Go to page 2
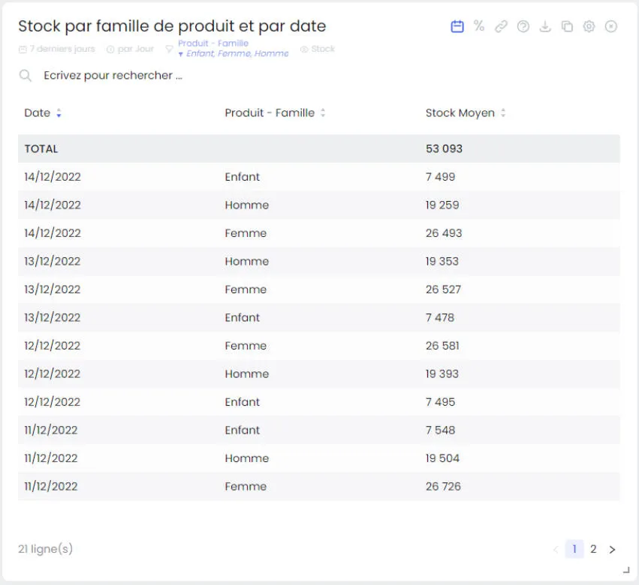Screen dimensions: 639x585 point(593,549)
